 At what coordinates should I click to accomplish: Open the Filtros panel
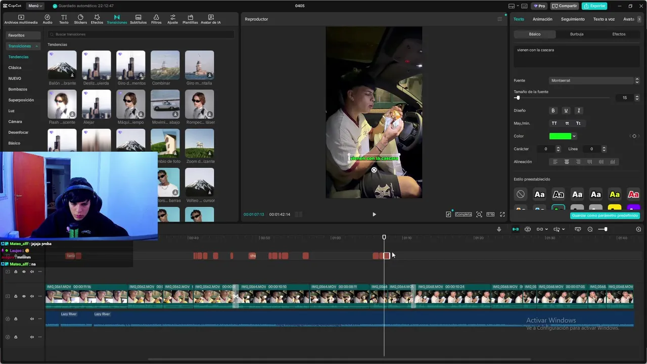coord(156,19)
